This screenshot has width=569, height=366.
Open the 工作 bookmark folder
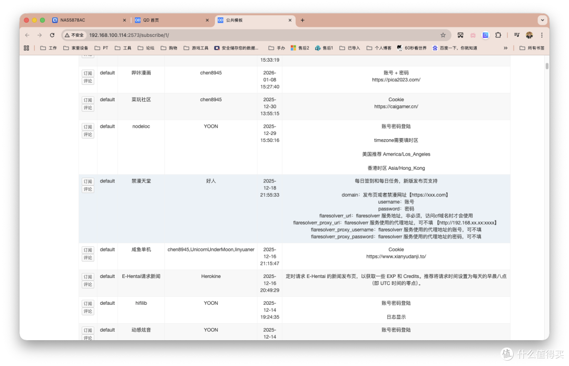[x=48, y=48]
